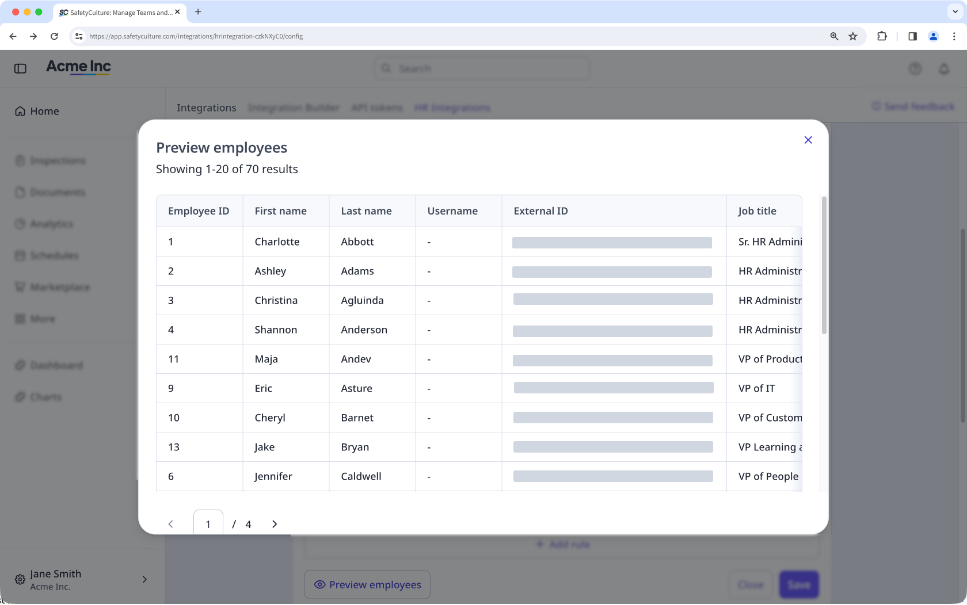Image resolution: width=967 pixels, height=605 pixels.
Task: Open Schedules in the sidebar
Action: pos(47,255)
